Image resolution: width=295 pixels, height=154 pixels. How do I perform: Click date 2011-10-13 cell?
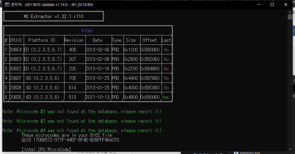point(97,97)
